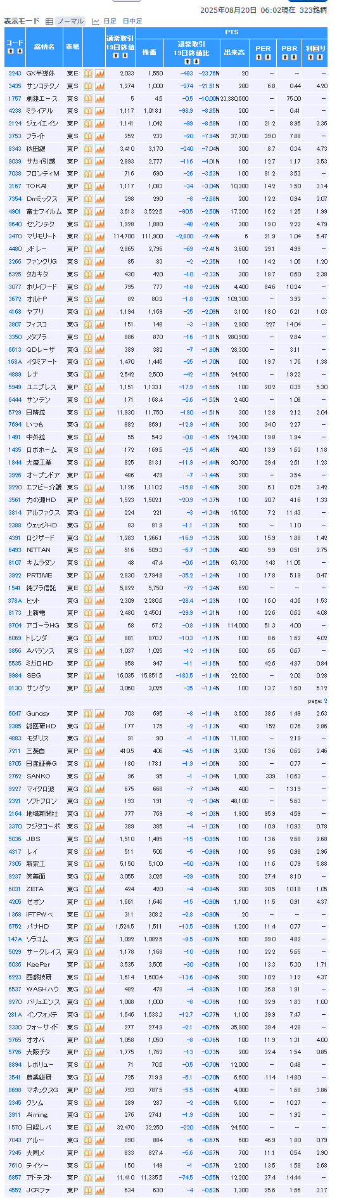The height and width of the screenshot is (1198, 337).
Task: Select the WASHハウ stock name
Action: point(42,989)
